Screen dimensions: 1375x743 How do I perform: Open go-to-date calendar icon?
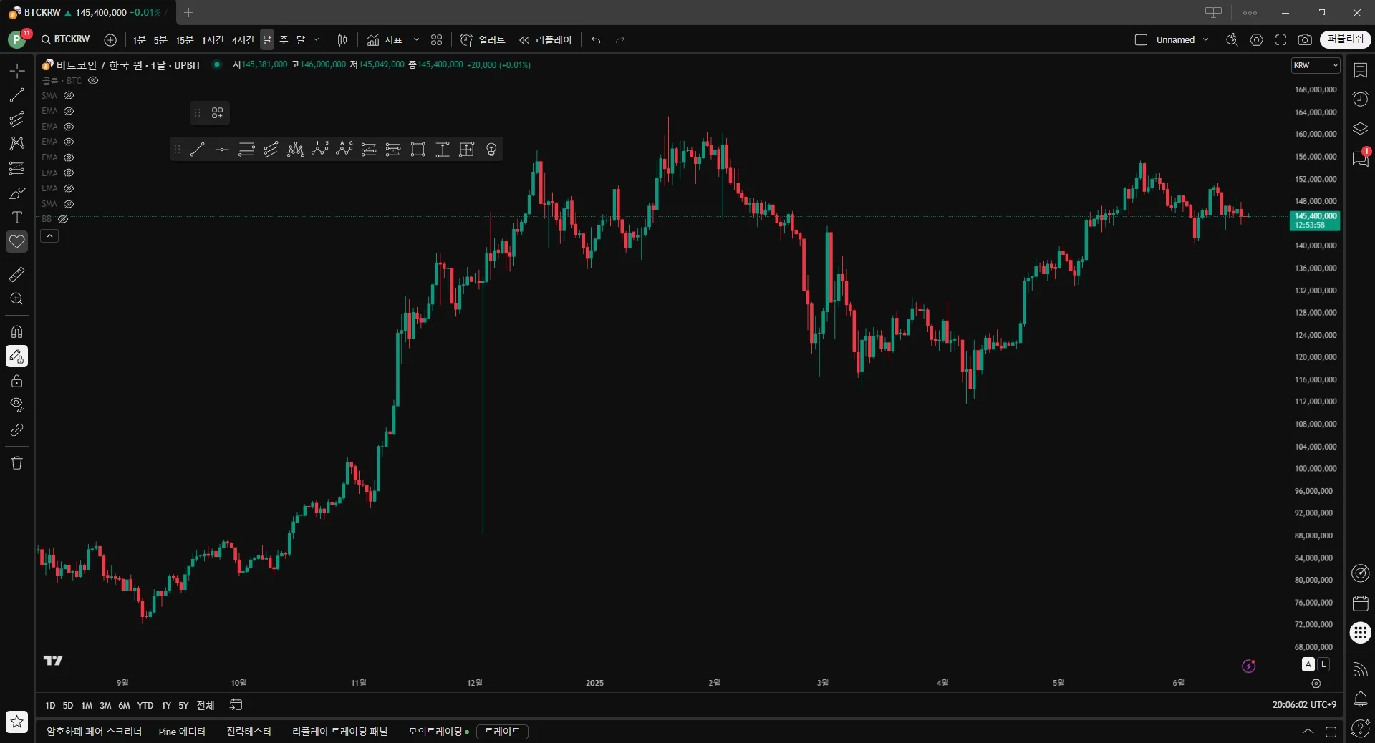(x=236, y=705)
